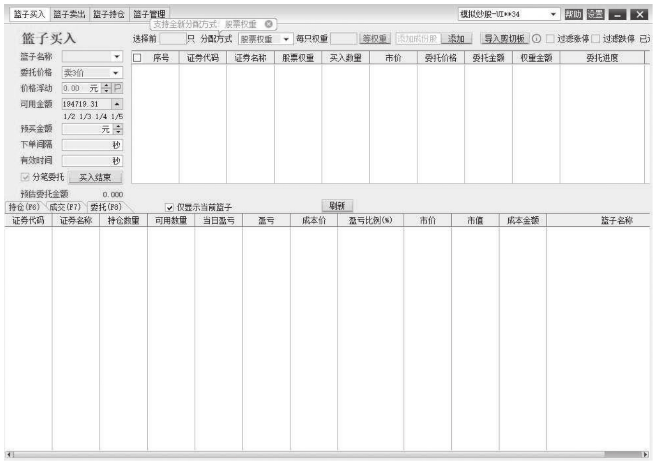This screenshot has width=654, height=462.
Task: Sort by 盈亏比例(%) column header
Action: tap(371, 220)
